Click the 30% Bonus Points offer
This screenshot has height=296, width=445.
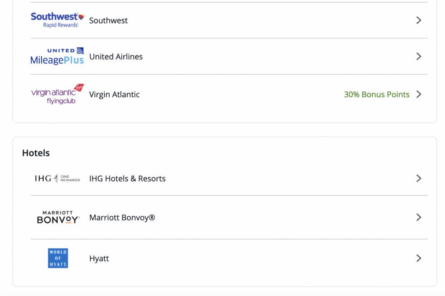pos(376,94)
